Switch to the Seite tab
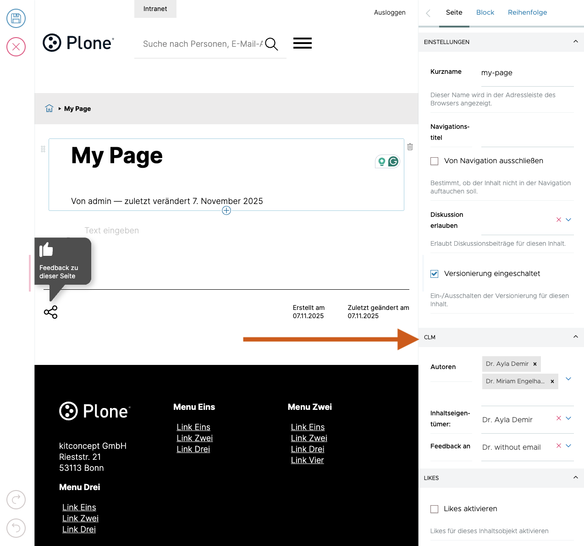Viewport: 584px width, 546px height. point(454,12)
